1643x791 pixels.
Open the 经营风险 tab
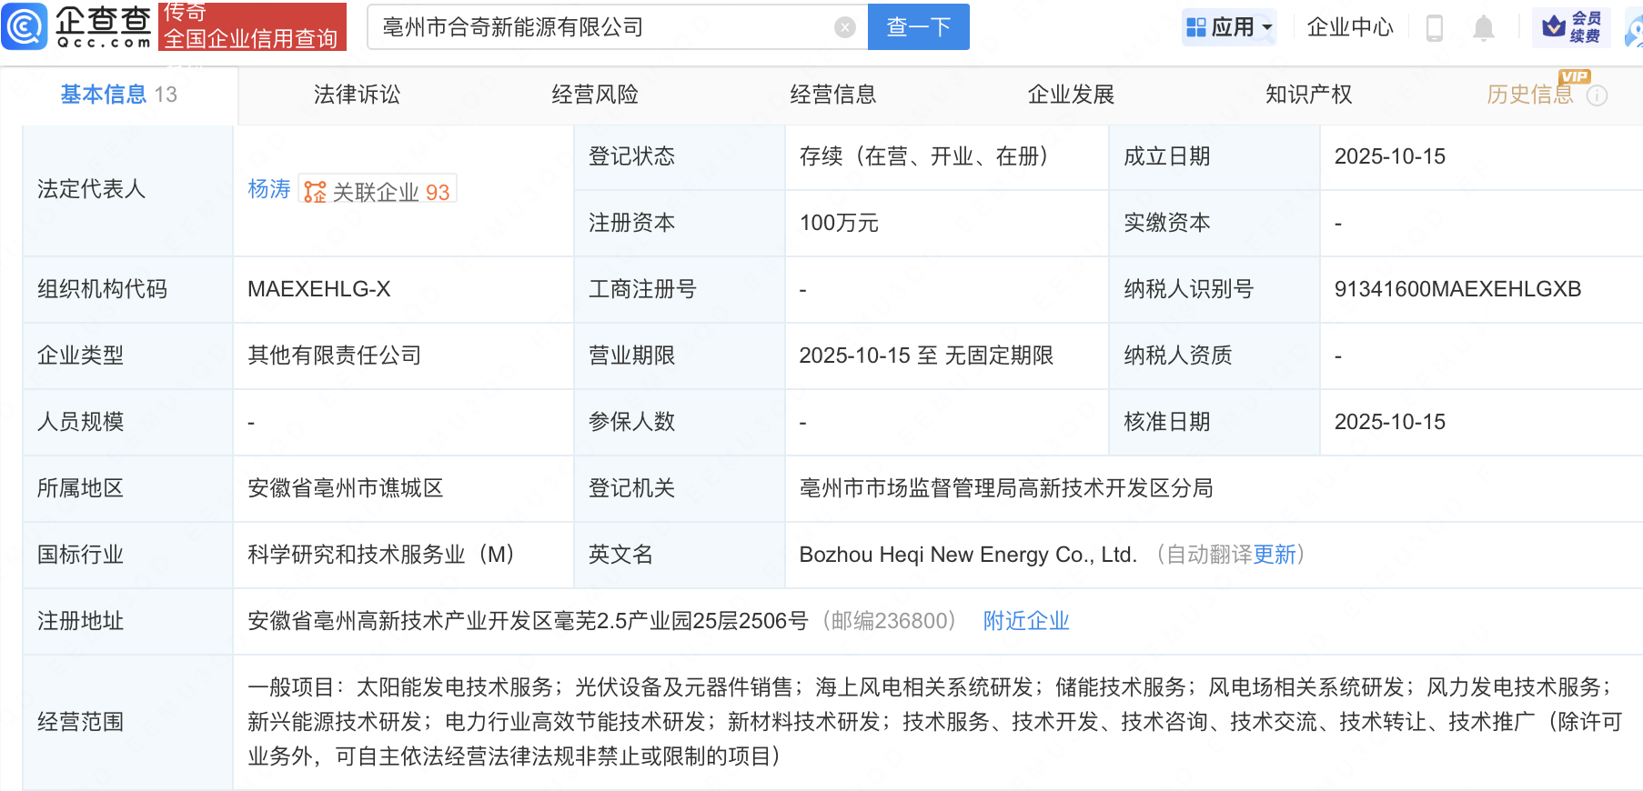595,95
